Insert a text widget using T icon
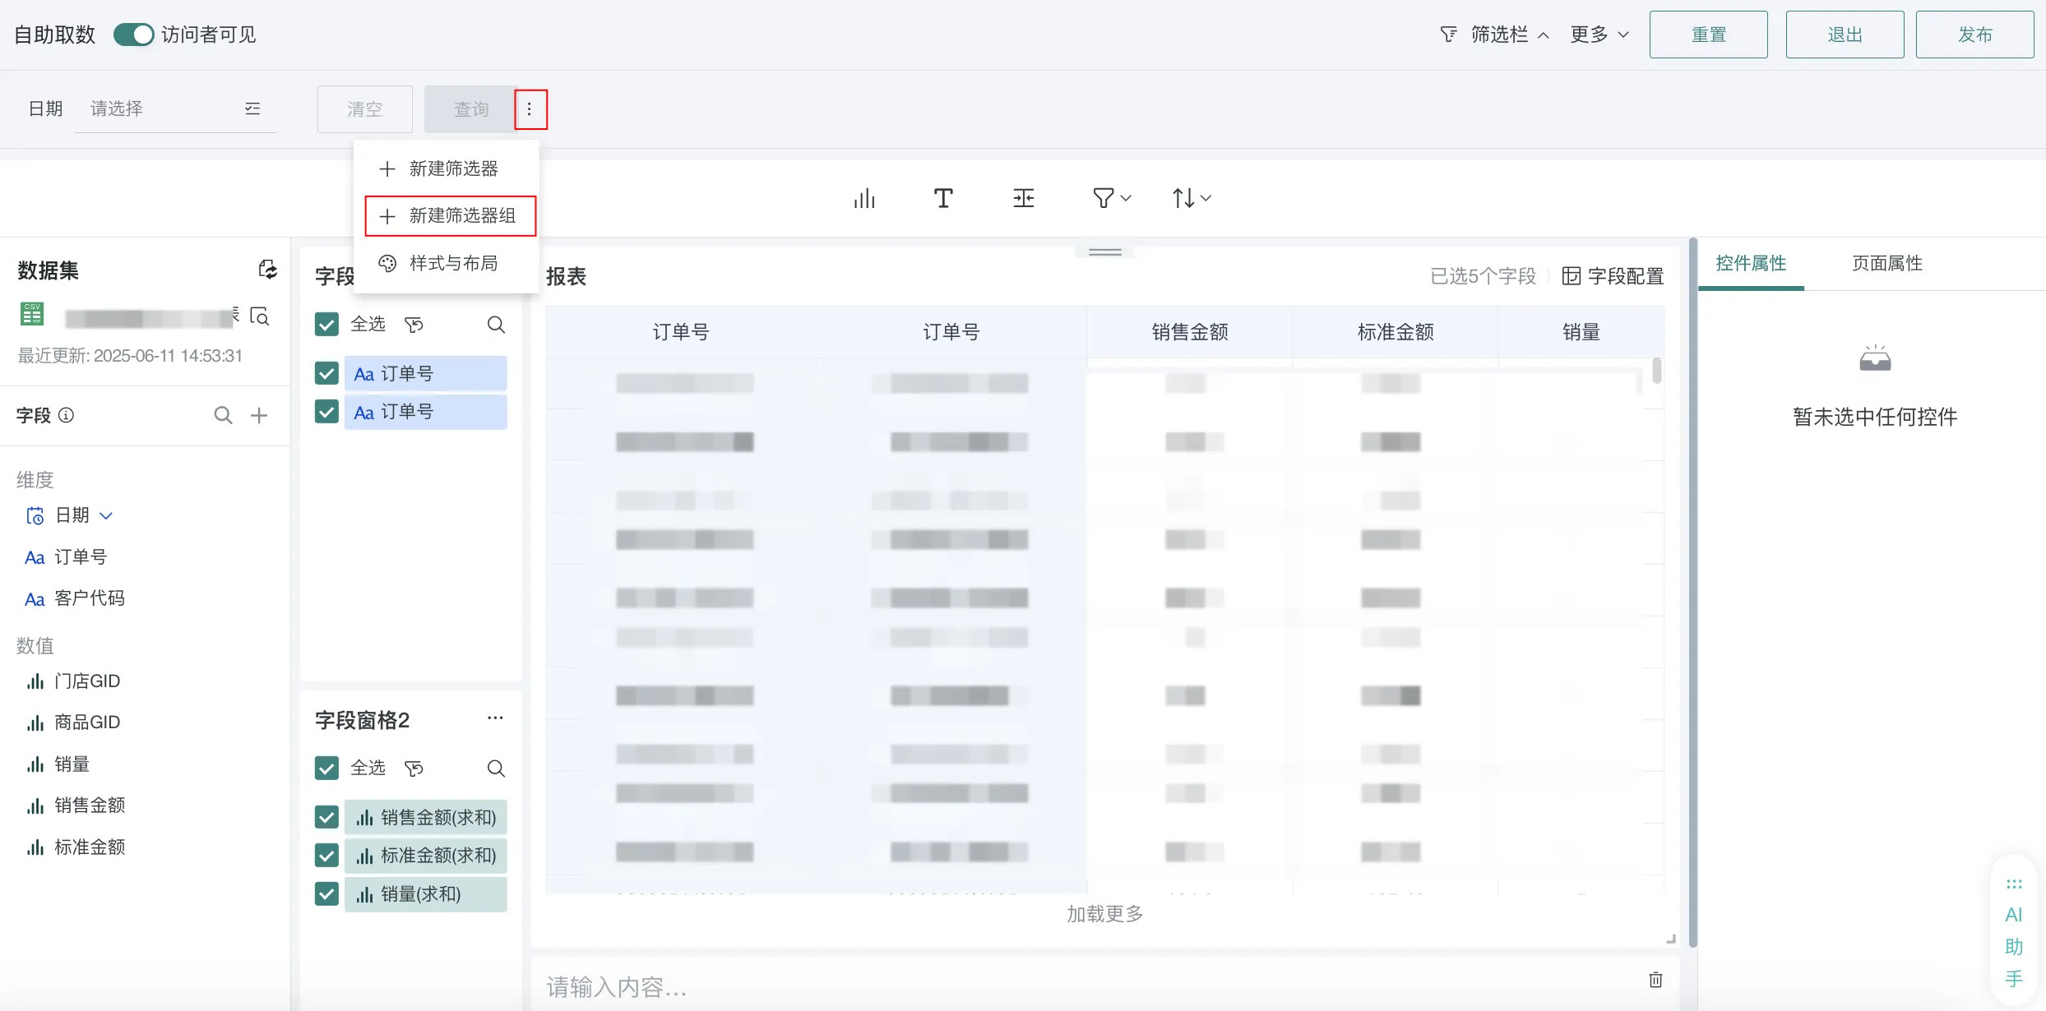This screenshot has width=2046, height=1011. 943,198
